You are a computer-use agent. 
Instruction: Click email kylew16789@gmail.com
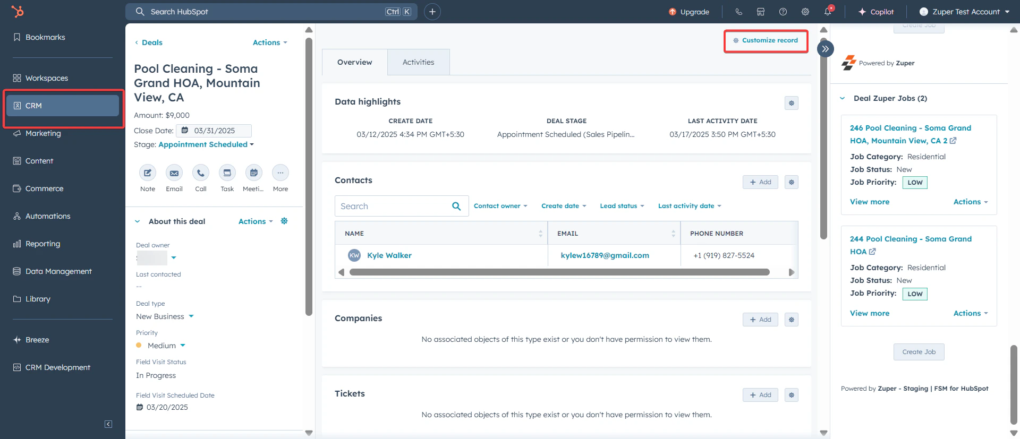coord(605,255)
